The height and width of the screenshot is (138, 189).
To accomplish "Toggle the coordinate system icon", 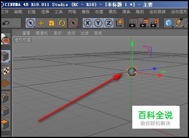I will tap(119, 23).
